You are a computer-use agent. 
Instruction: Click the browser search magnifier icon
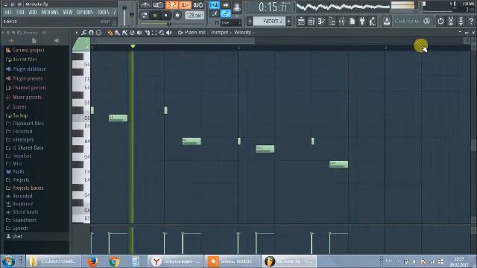point(19,33)
